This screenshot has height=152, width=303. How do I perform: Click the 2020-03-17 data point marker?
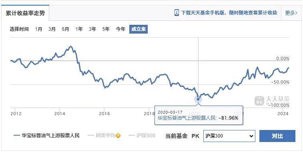(x=198, y=99)
